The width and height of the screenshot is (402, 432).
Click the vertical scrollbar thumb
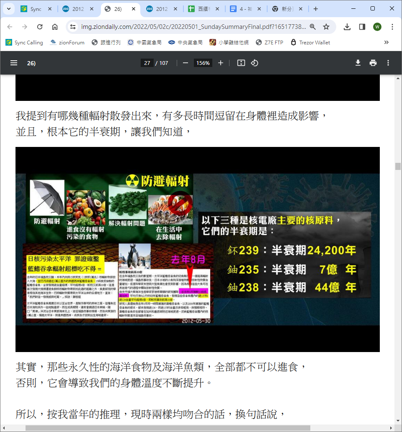point(398,166)
